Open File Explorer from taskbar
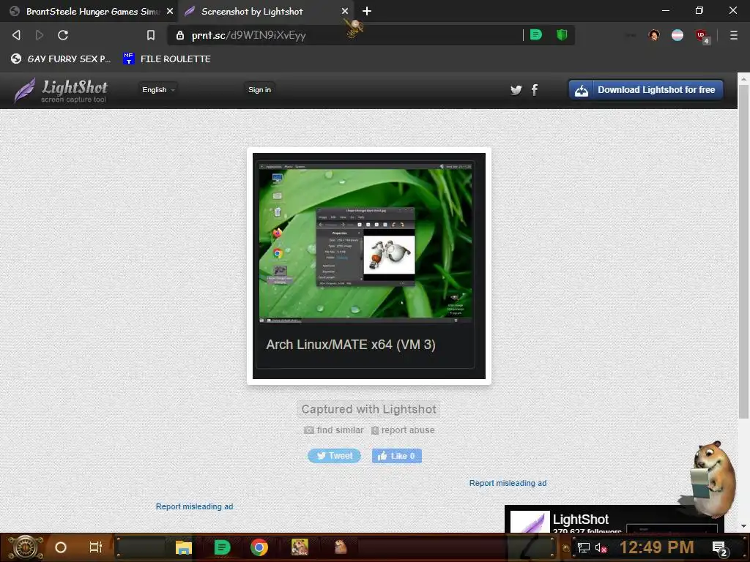Image resolution: width=750 pixels, height=562 pixels. [x=183, y=547]
